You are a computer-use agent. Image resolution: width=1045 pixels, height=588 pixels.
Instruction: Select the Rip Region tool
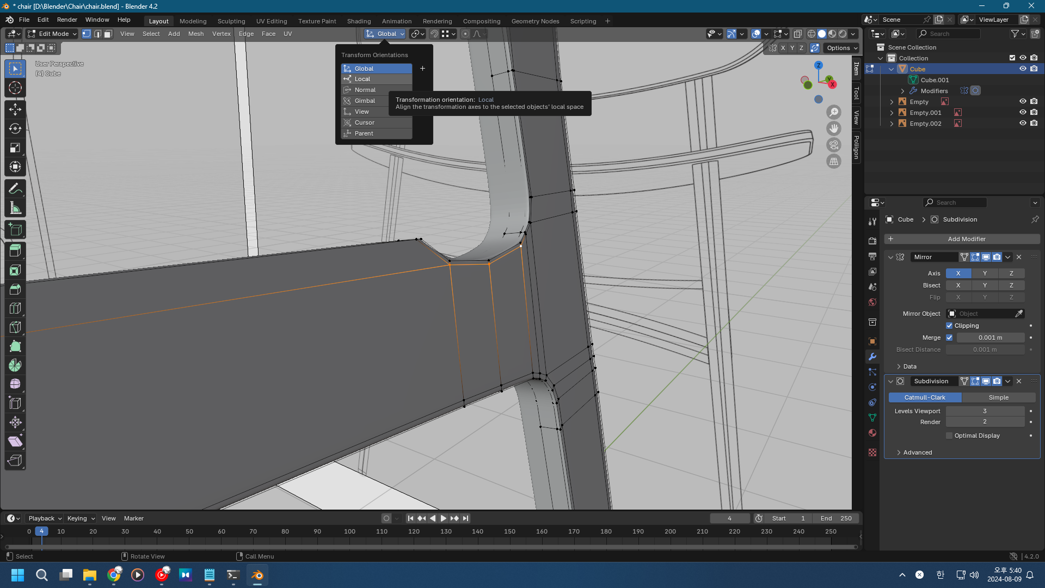[15, 461]
